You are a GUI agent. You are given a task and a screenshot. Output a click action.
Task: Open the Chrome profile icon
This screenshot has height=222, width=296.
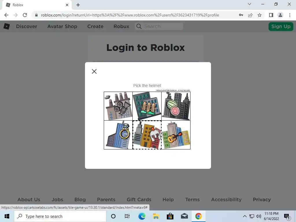coord(280,15)
